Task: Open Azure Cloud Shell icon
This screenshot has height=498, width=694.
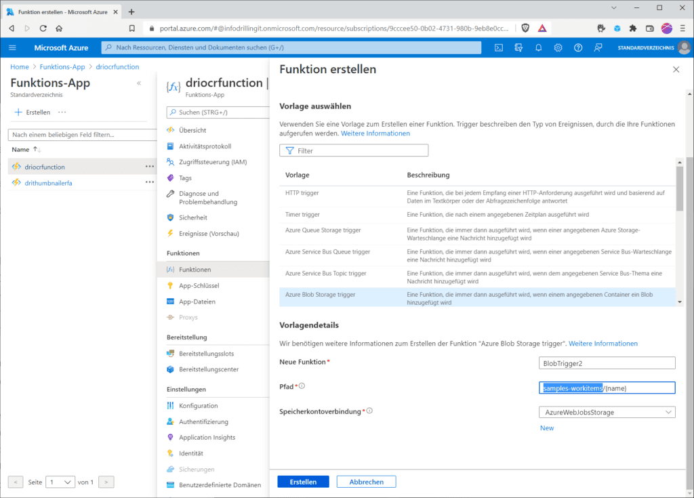Action: 499,48
